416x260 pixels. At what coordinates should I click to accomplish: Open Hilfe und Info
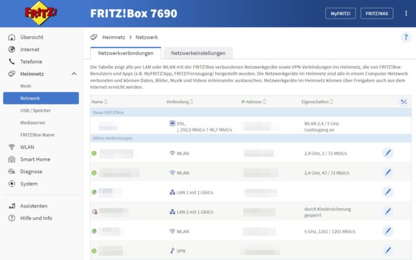point(36,218)
